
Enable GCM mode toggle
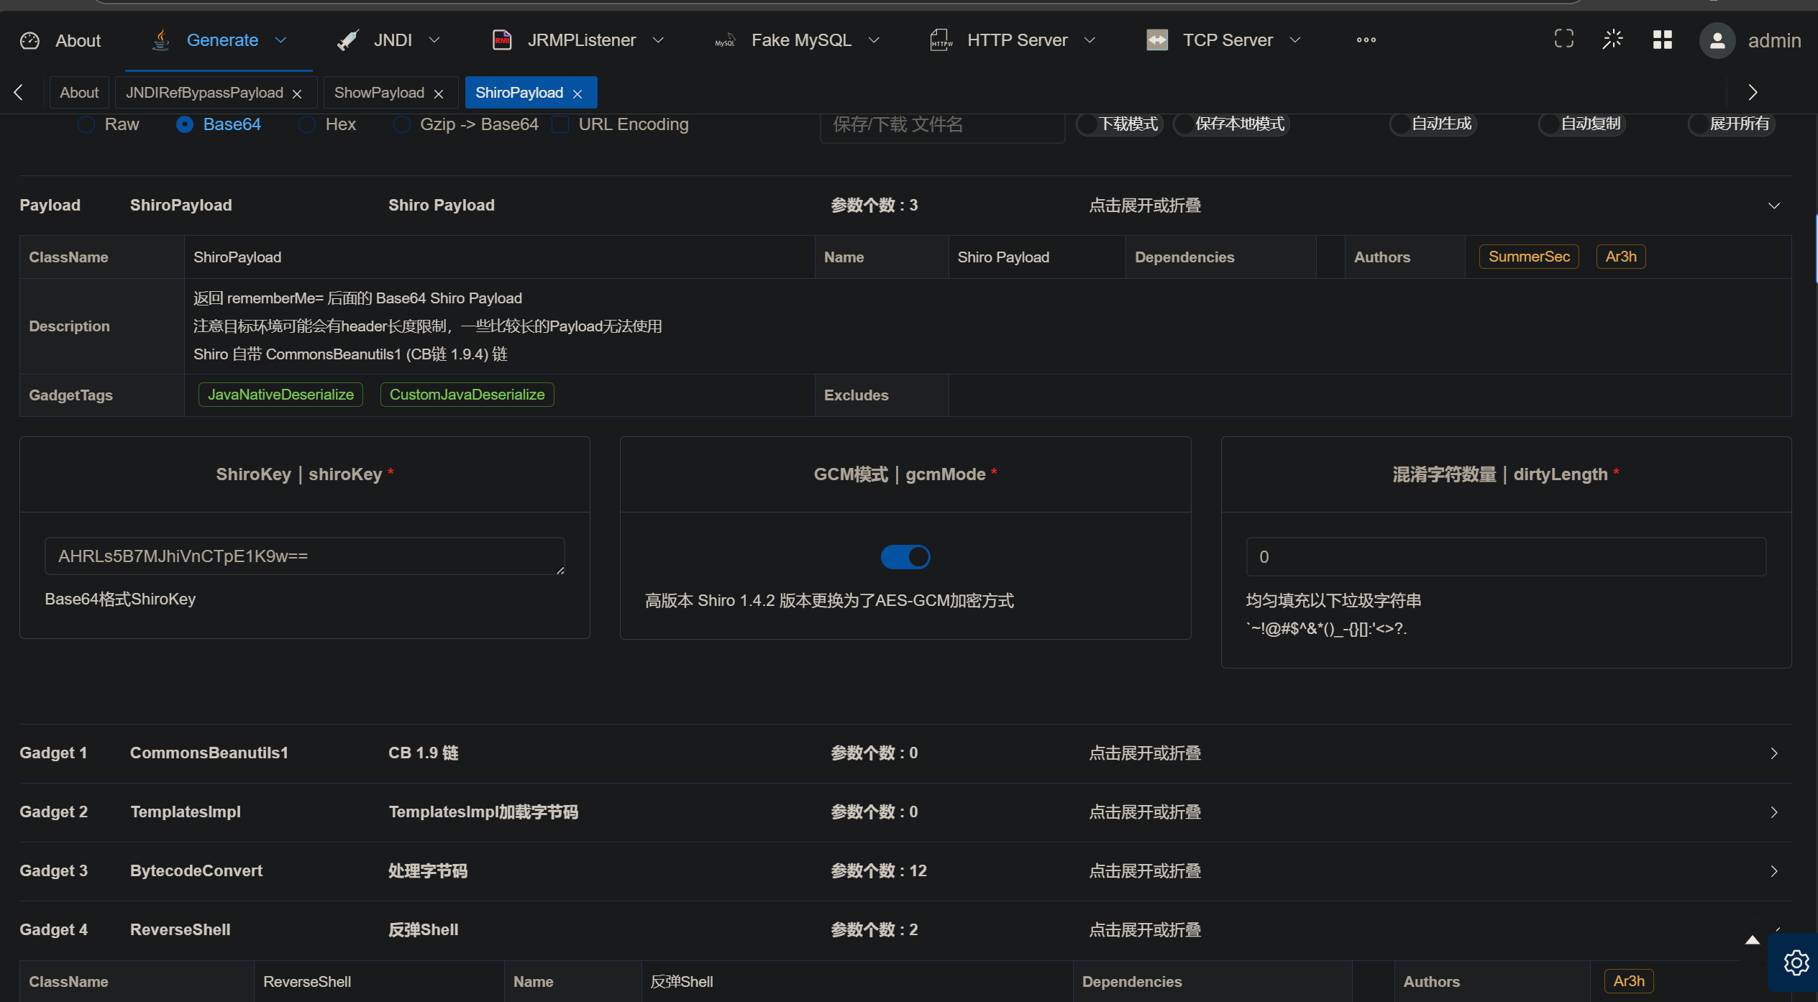tap(905, 556)
